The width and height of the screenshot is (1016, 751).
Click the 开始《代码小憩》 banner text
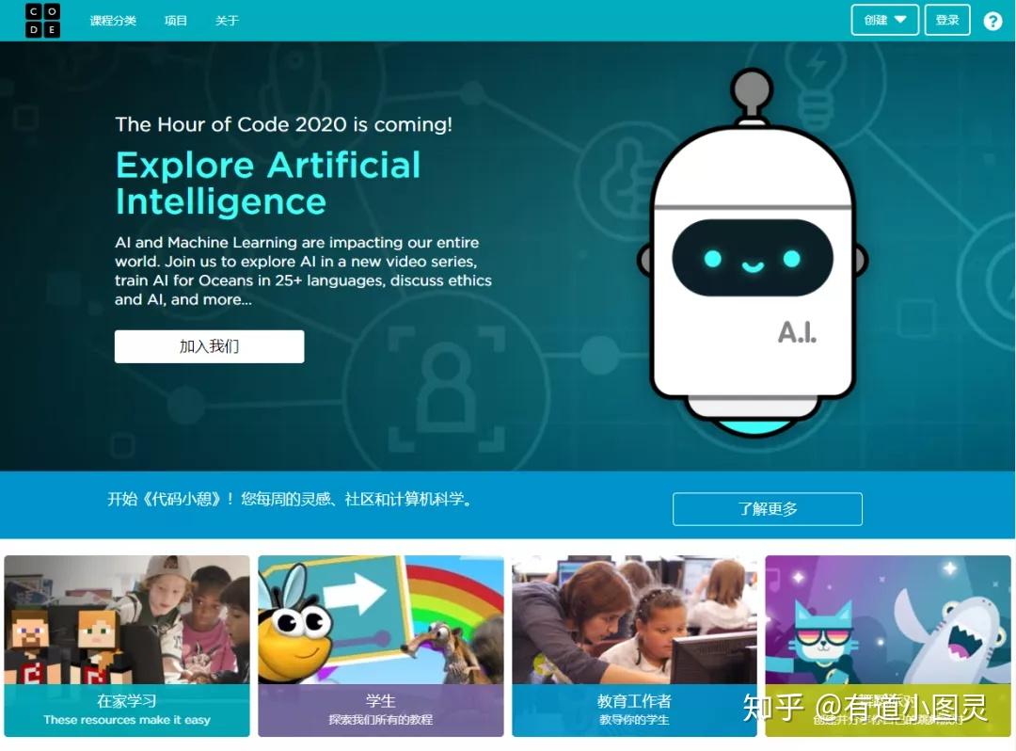click(291, 499)
